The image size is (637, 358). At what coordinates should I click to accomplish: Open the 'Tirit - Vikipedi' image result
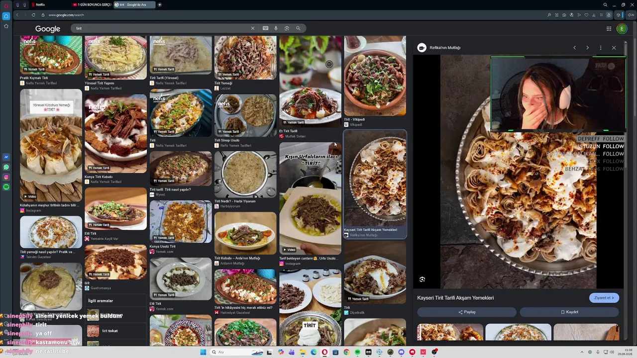pyautogui.click(x=375, y=76)
